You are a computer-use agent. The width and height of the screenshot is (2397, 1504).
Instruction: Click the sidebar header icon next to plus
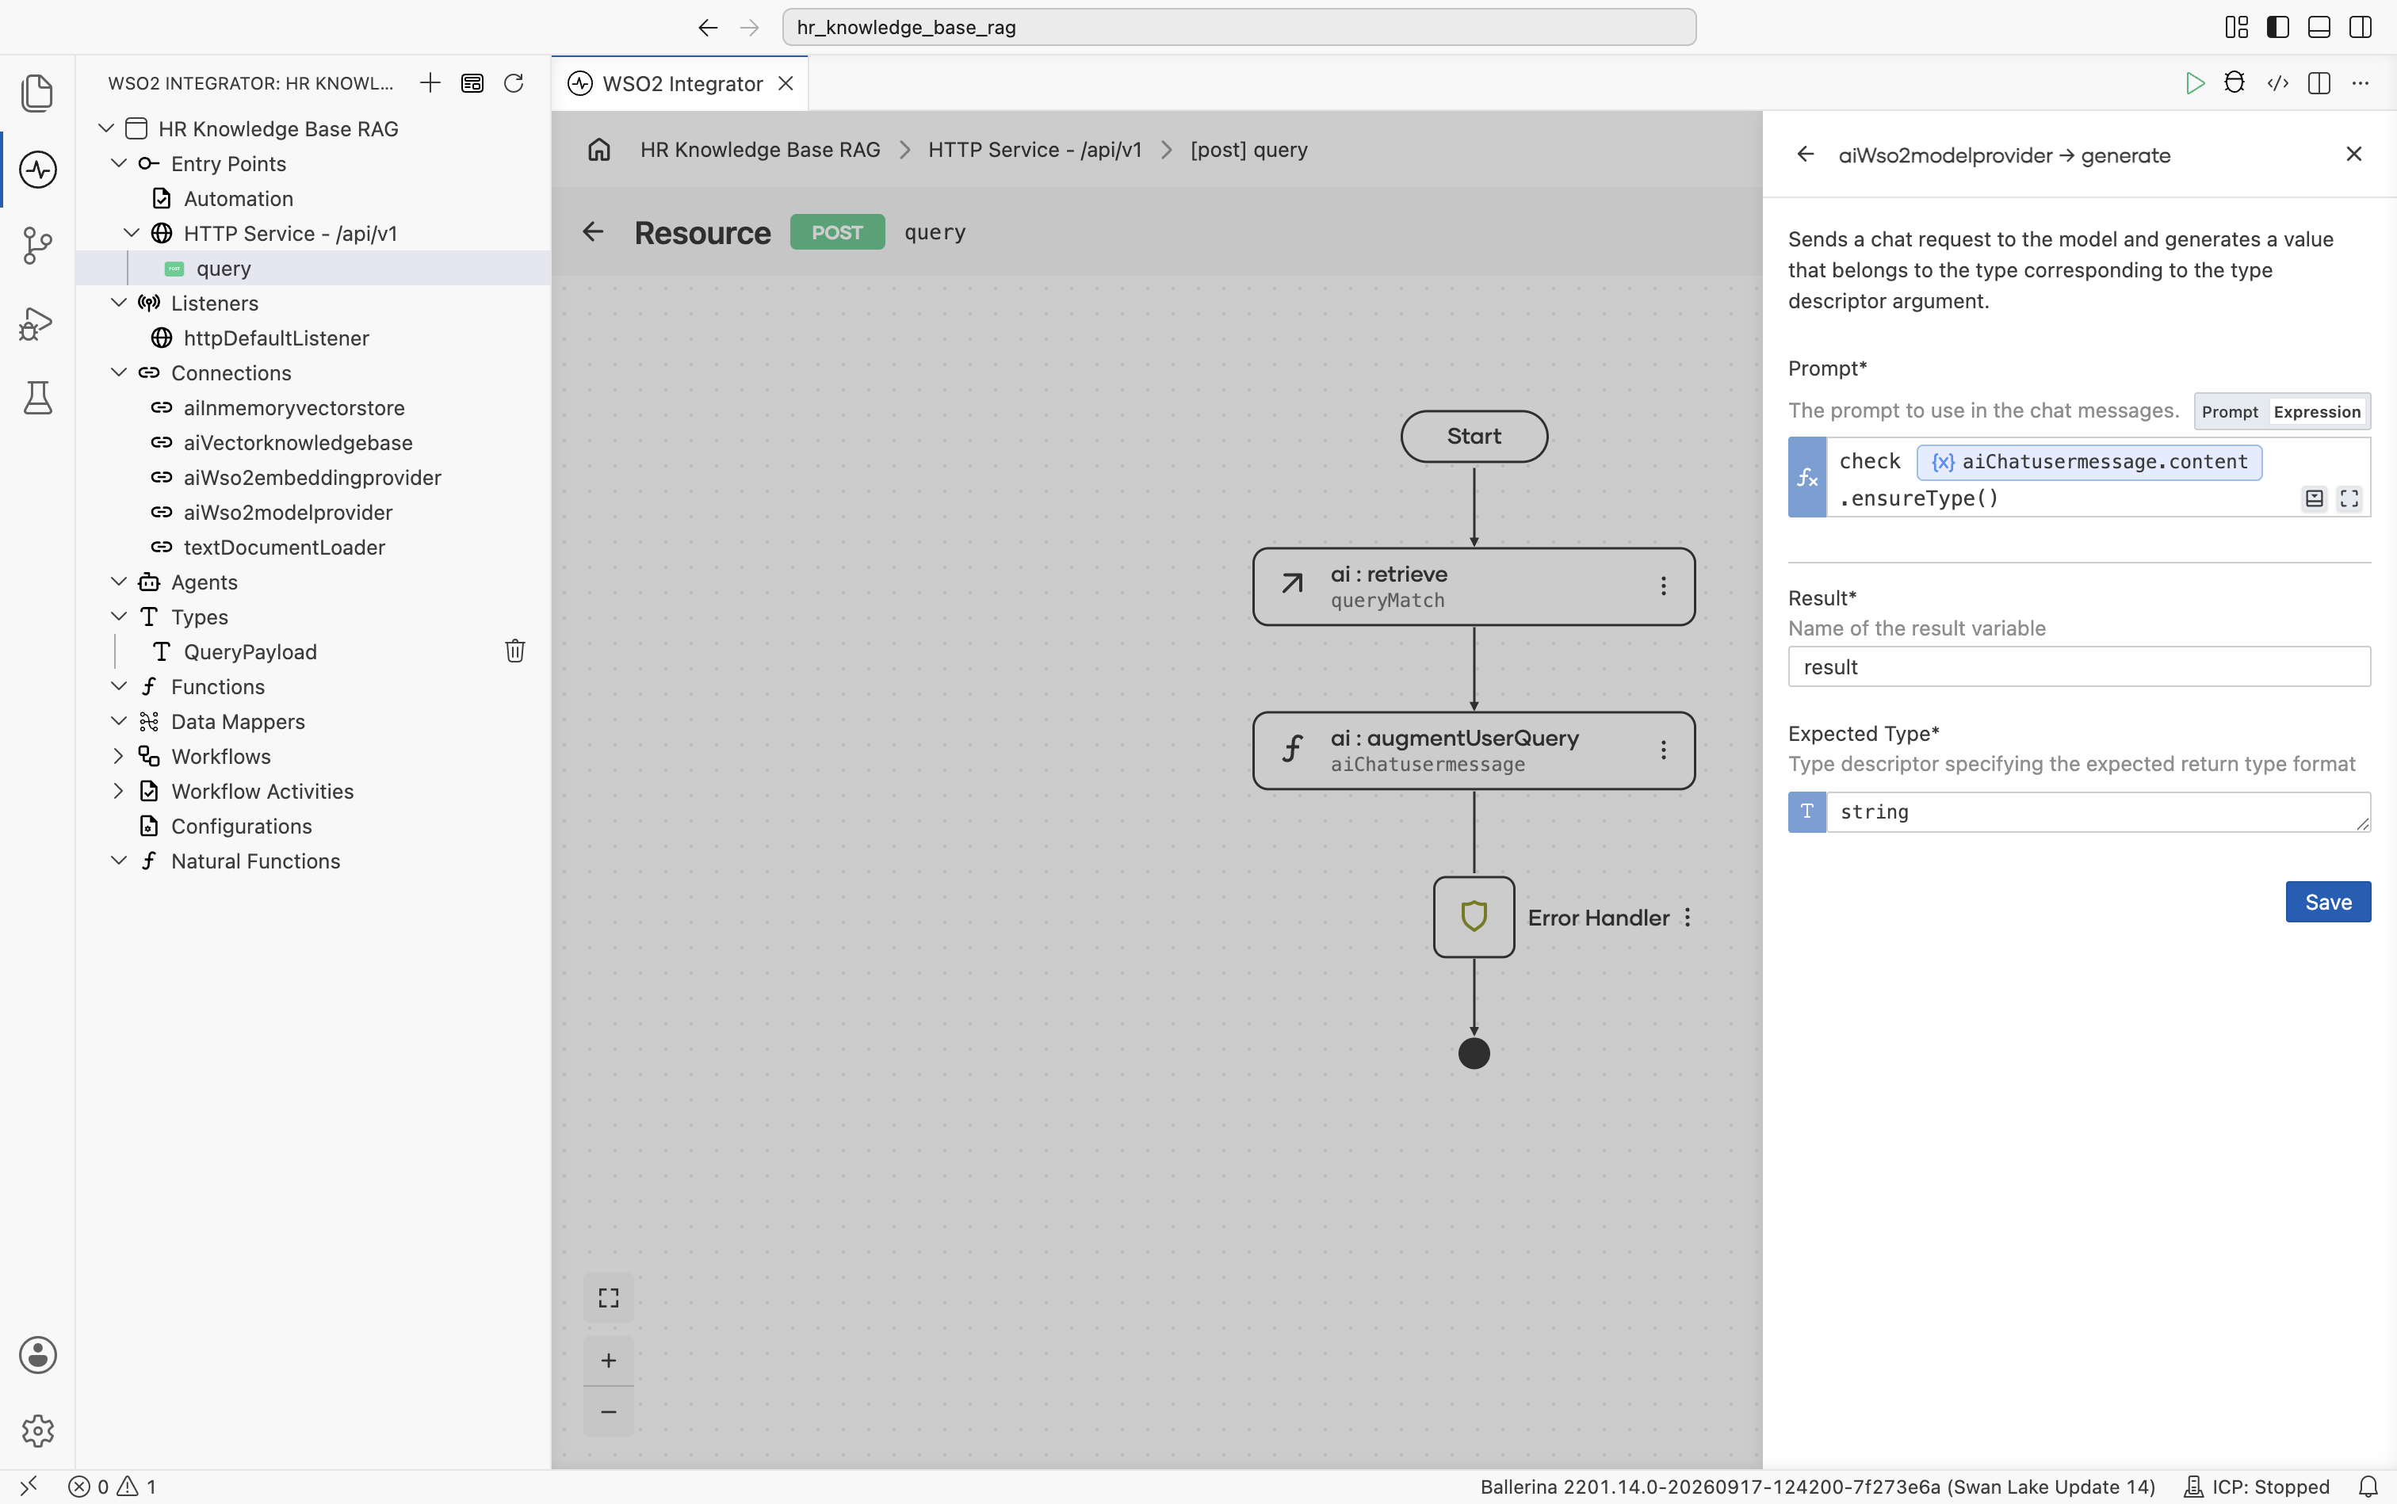point(472,82)
